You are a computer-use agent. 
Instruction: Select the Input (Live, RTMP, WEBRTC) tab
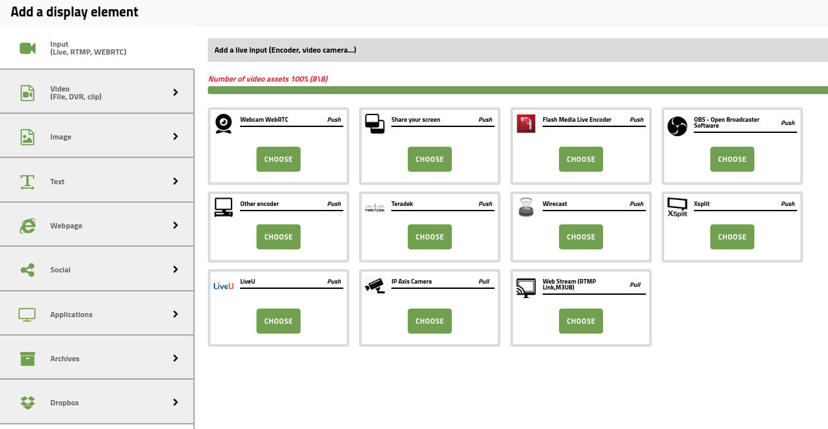[x=97, y=48]
